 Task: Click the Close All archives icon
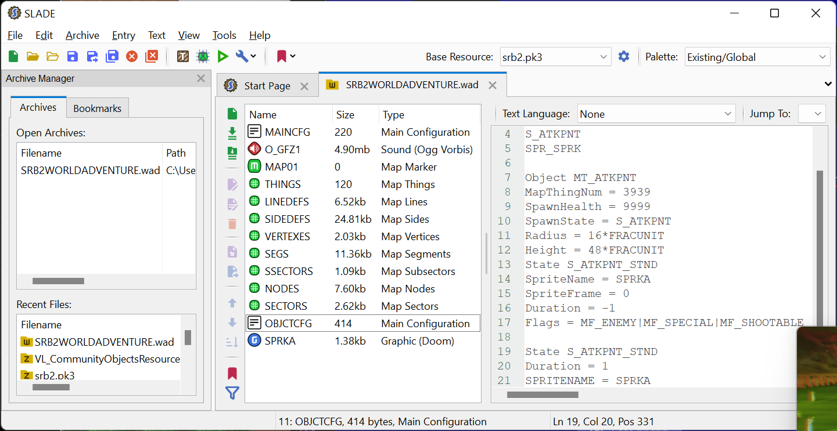pyautogui.click(x=152, y=56)
